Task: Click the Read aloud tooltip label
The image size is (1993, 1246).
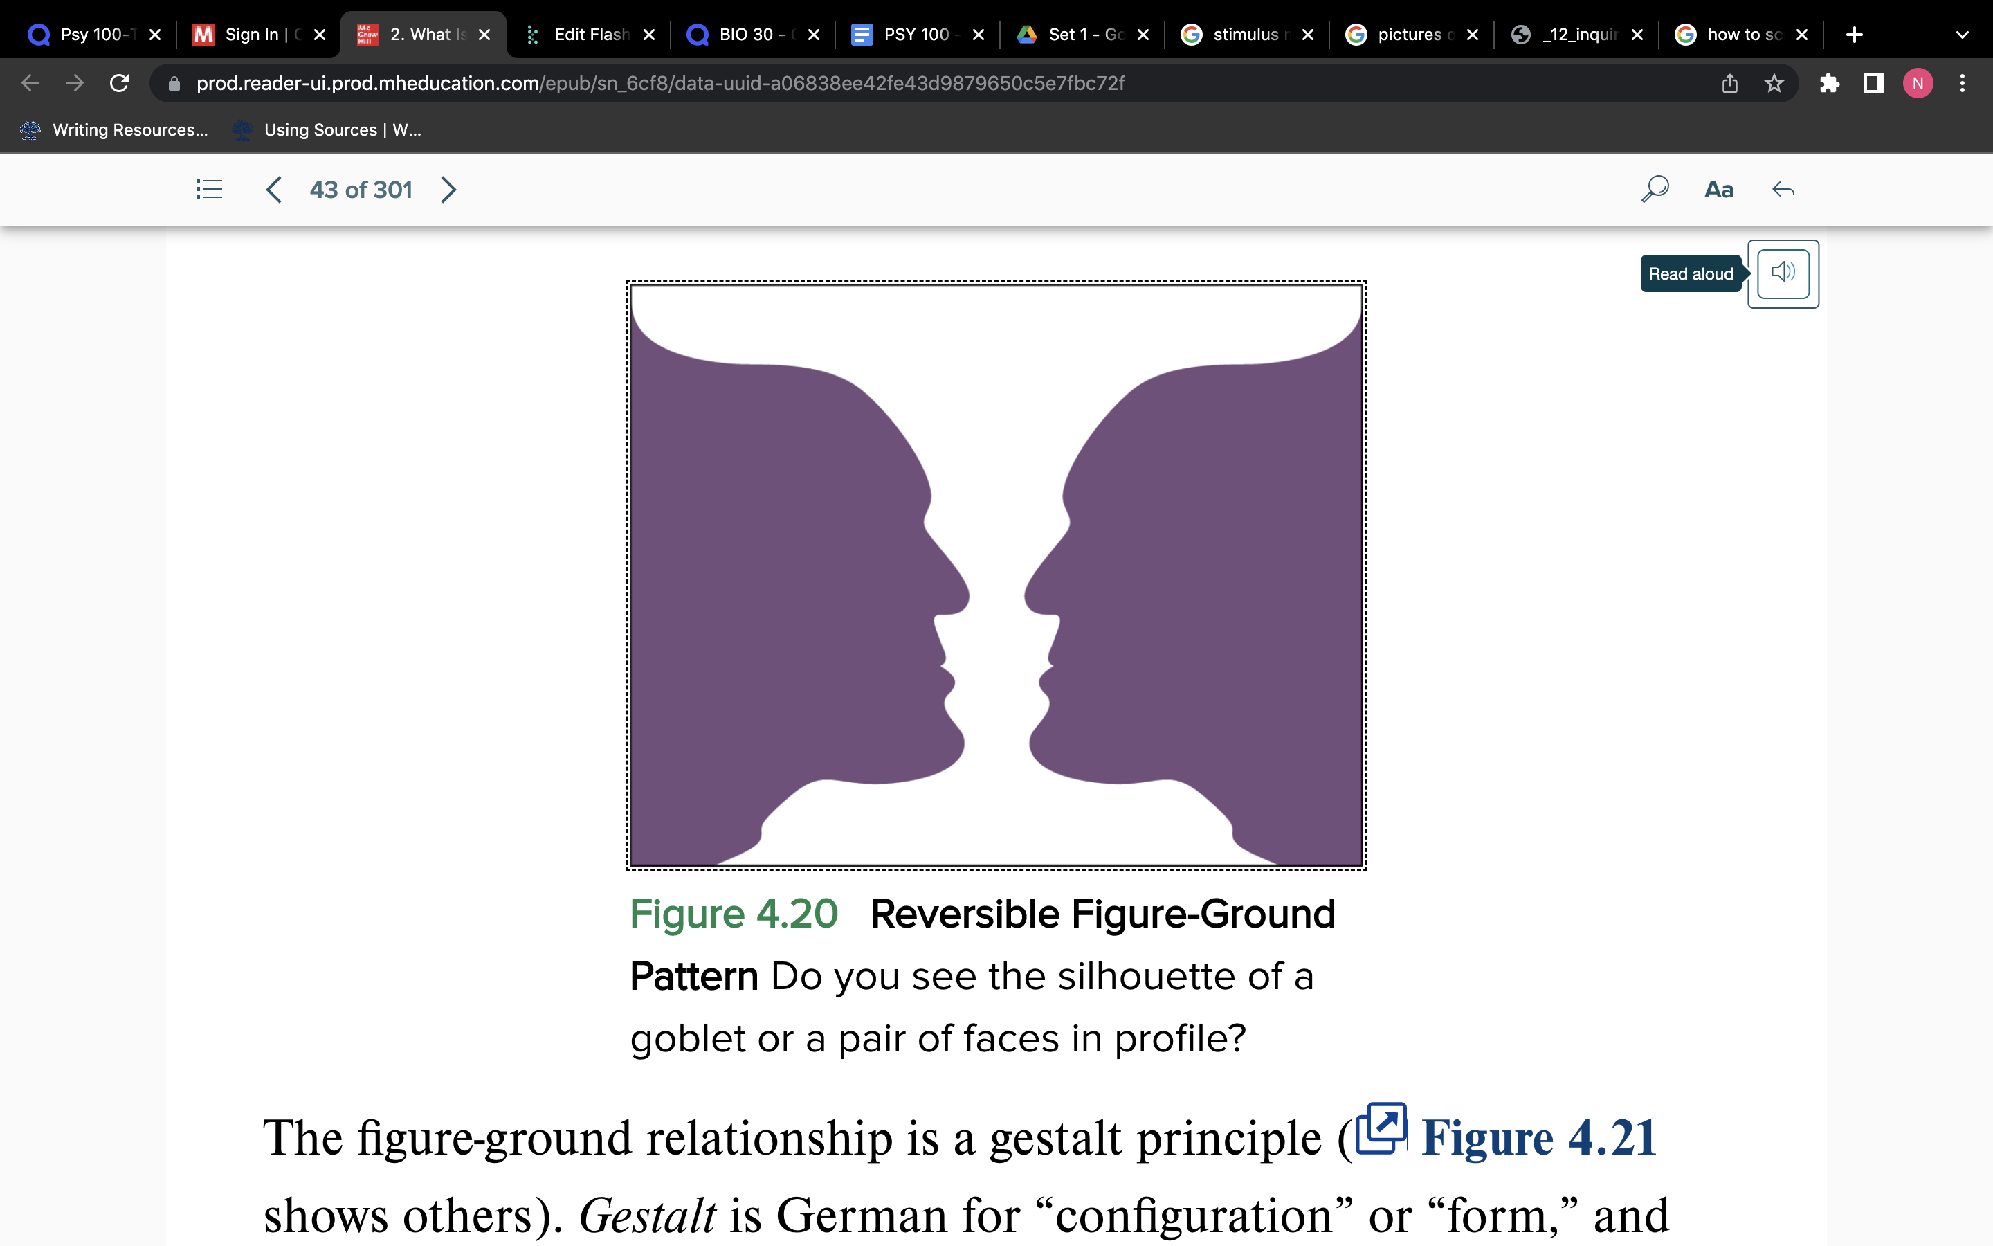Action: (x=1691, y=273)
